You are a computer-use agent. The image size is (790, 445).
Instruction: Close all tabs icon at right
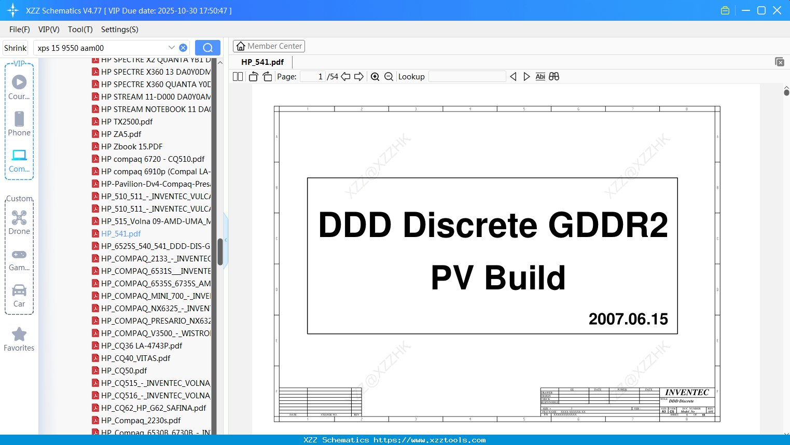(780, 62)
